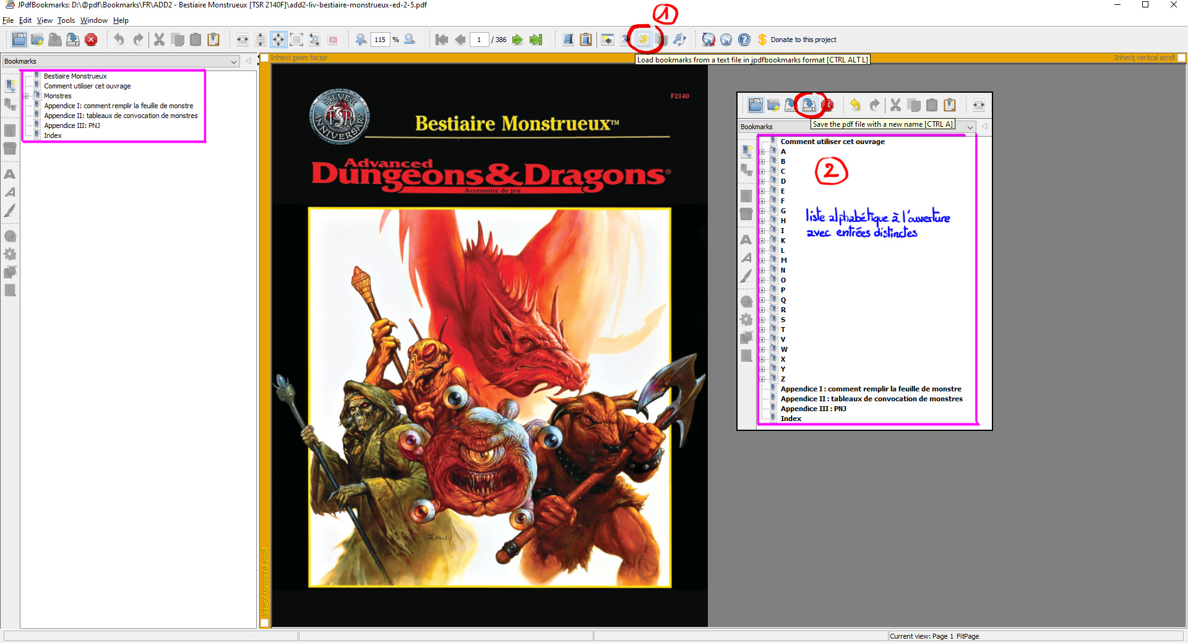Click the Current view: Page 1 FitPage status text

[934, 636]
